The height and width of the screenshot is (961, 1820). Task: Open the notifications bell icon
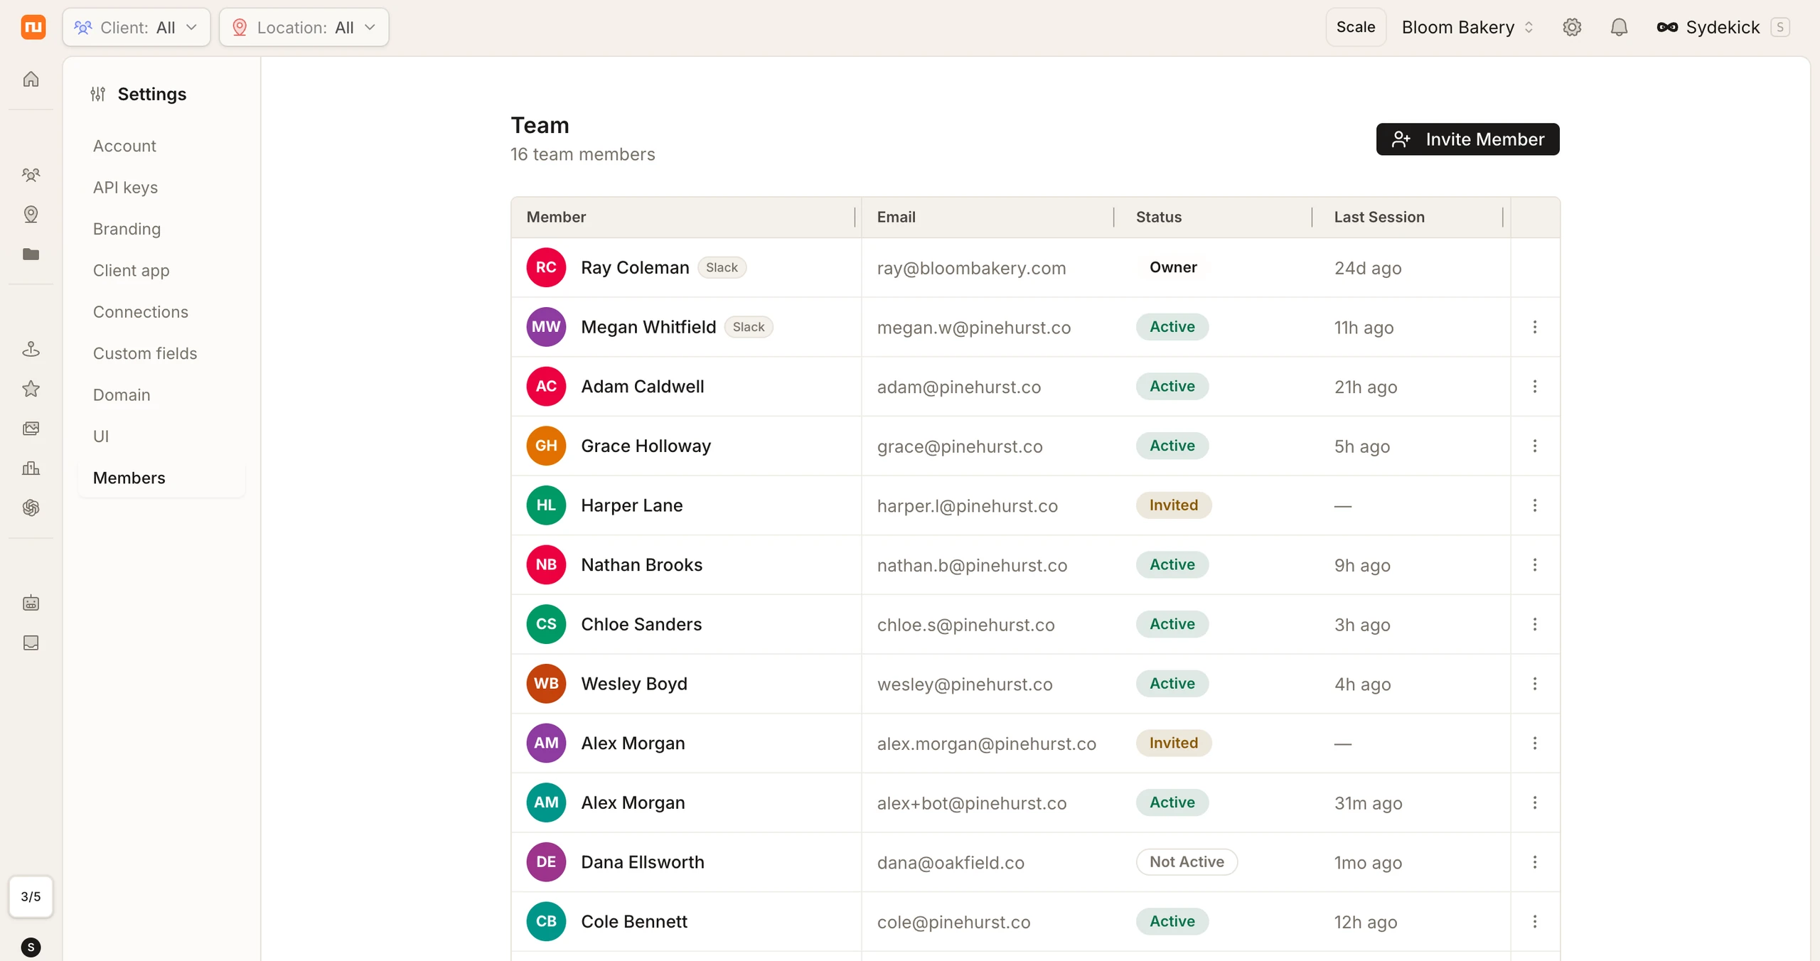click(x=1619, y=27)
